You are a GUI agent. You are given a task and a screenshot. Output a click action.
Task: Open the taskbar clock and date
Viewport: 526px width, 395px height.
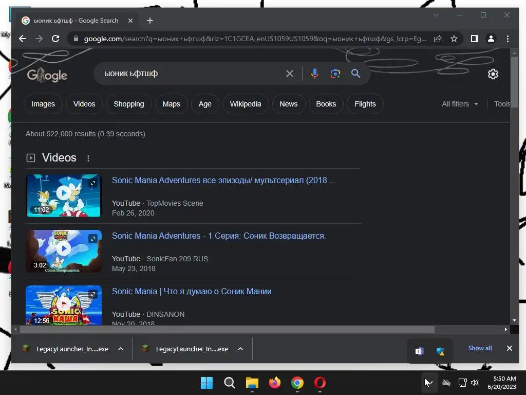pyautogui.click(x=502, y=383)
